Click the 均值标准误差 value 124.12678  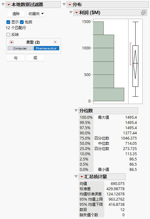[x=115, y=194]
